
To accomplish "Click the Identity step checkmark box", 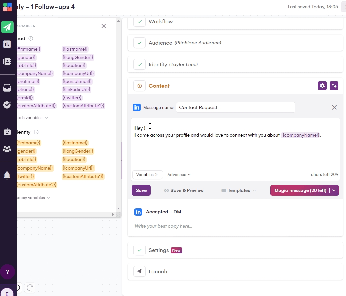I will (140, 64).
